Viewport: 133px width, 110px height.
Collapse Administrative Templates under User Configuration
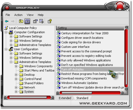tap(11, 62)
